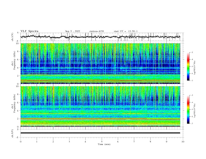
Task: Click the 'ch.1(V)' waveform axis label
Action: click(x=12, y=37)
